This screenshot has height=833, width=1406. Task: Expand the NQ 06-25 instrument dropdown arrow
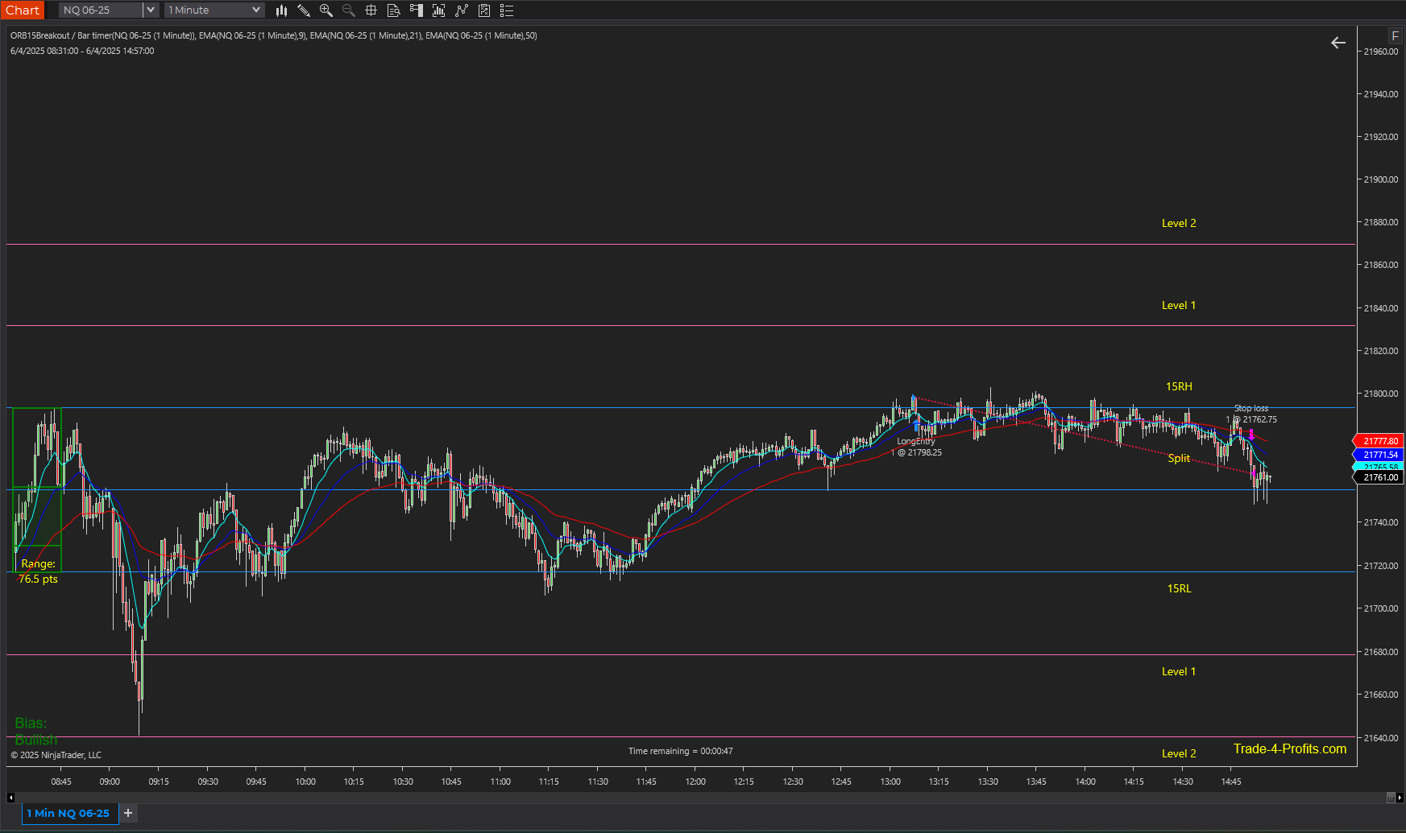tap(150, 10)
